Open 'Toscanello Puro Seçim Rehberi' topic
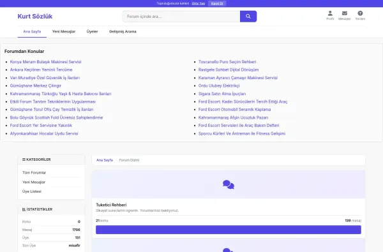 (x=227, y=62)
